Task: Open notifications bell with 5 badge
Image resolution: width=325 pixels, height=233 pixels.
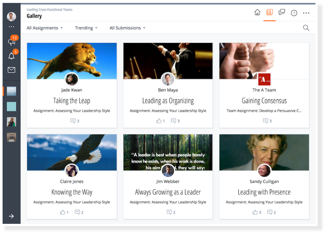Action: point(11,56)
